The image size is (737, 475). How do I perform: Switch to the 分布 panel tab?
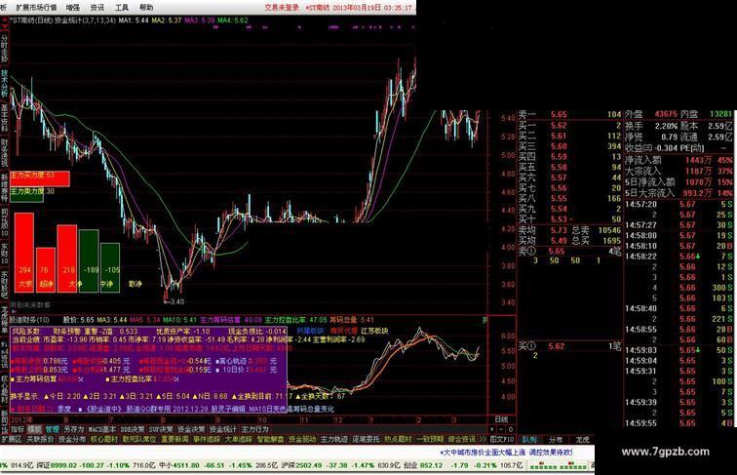556,440
